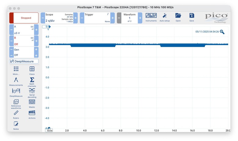Viewport: 238px width, 141px height.
Task: Click the 05/11/2025 04:54:26 timestamp
Action: pos(207,32)
